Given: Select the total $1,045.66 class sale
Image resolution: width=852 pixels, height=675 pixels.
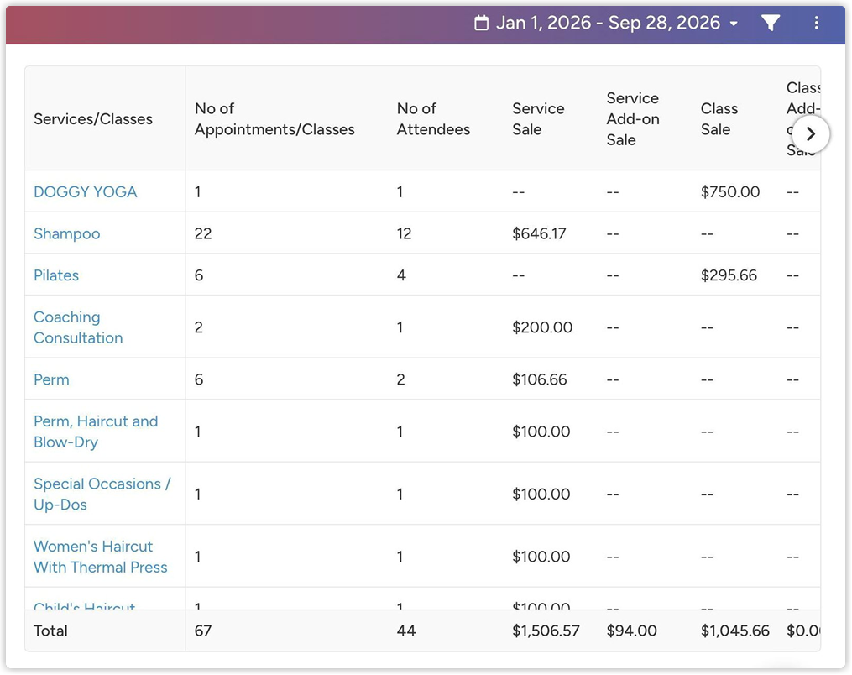Looking at the screenshot, I should [734, 631].
